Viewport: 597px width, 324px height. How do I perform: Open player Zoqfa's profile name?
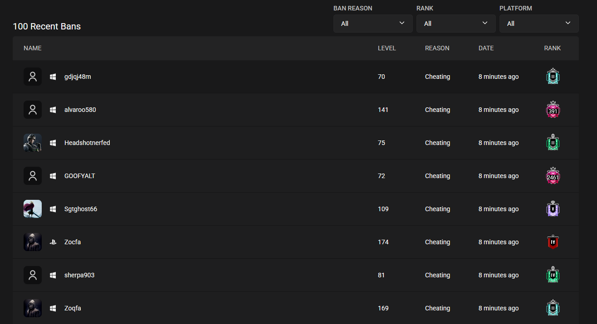click(73, 308)
